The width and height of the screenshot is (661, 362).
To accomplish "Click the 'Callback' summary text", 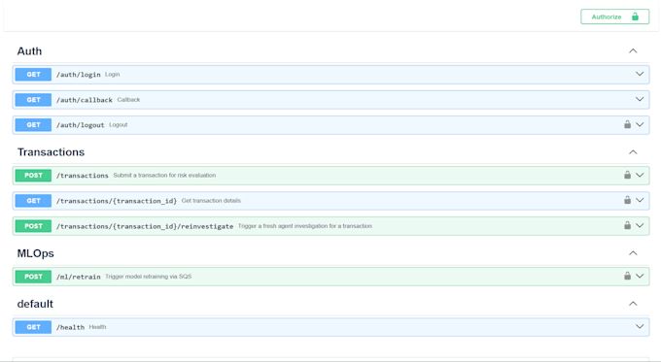I will pyautogui.click(x=128, y=99).
